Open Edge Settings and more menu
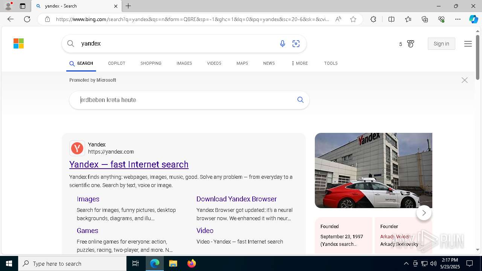This screenshot has height=271, width=482. point(458,19)
